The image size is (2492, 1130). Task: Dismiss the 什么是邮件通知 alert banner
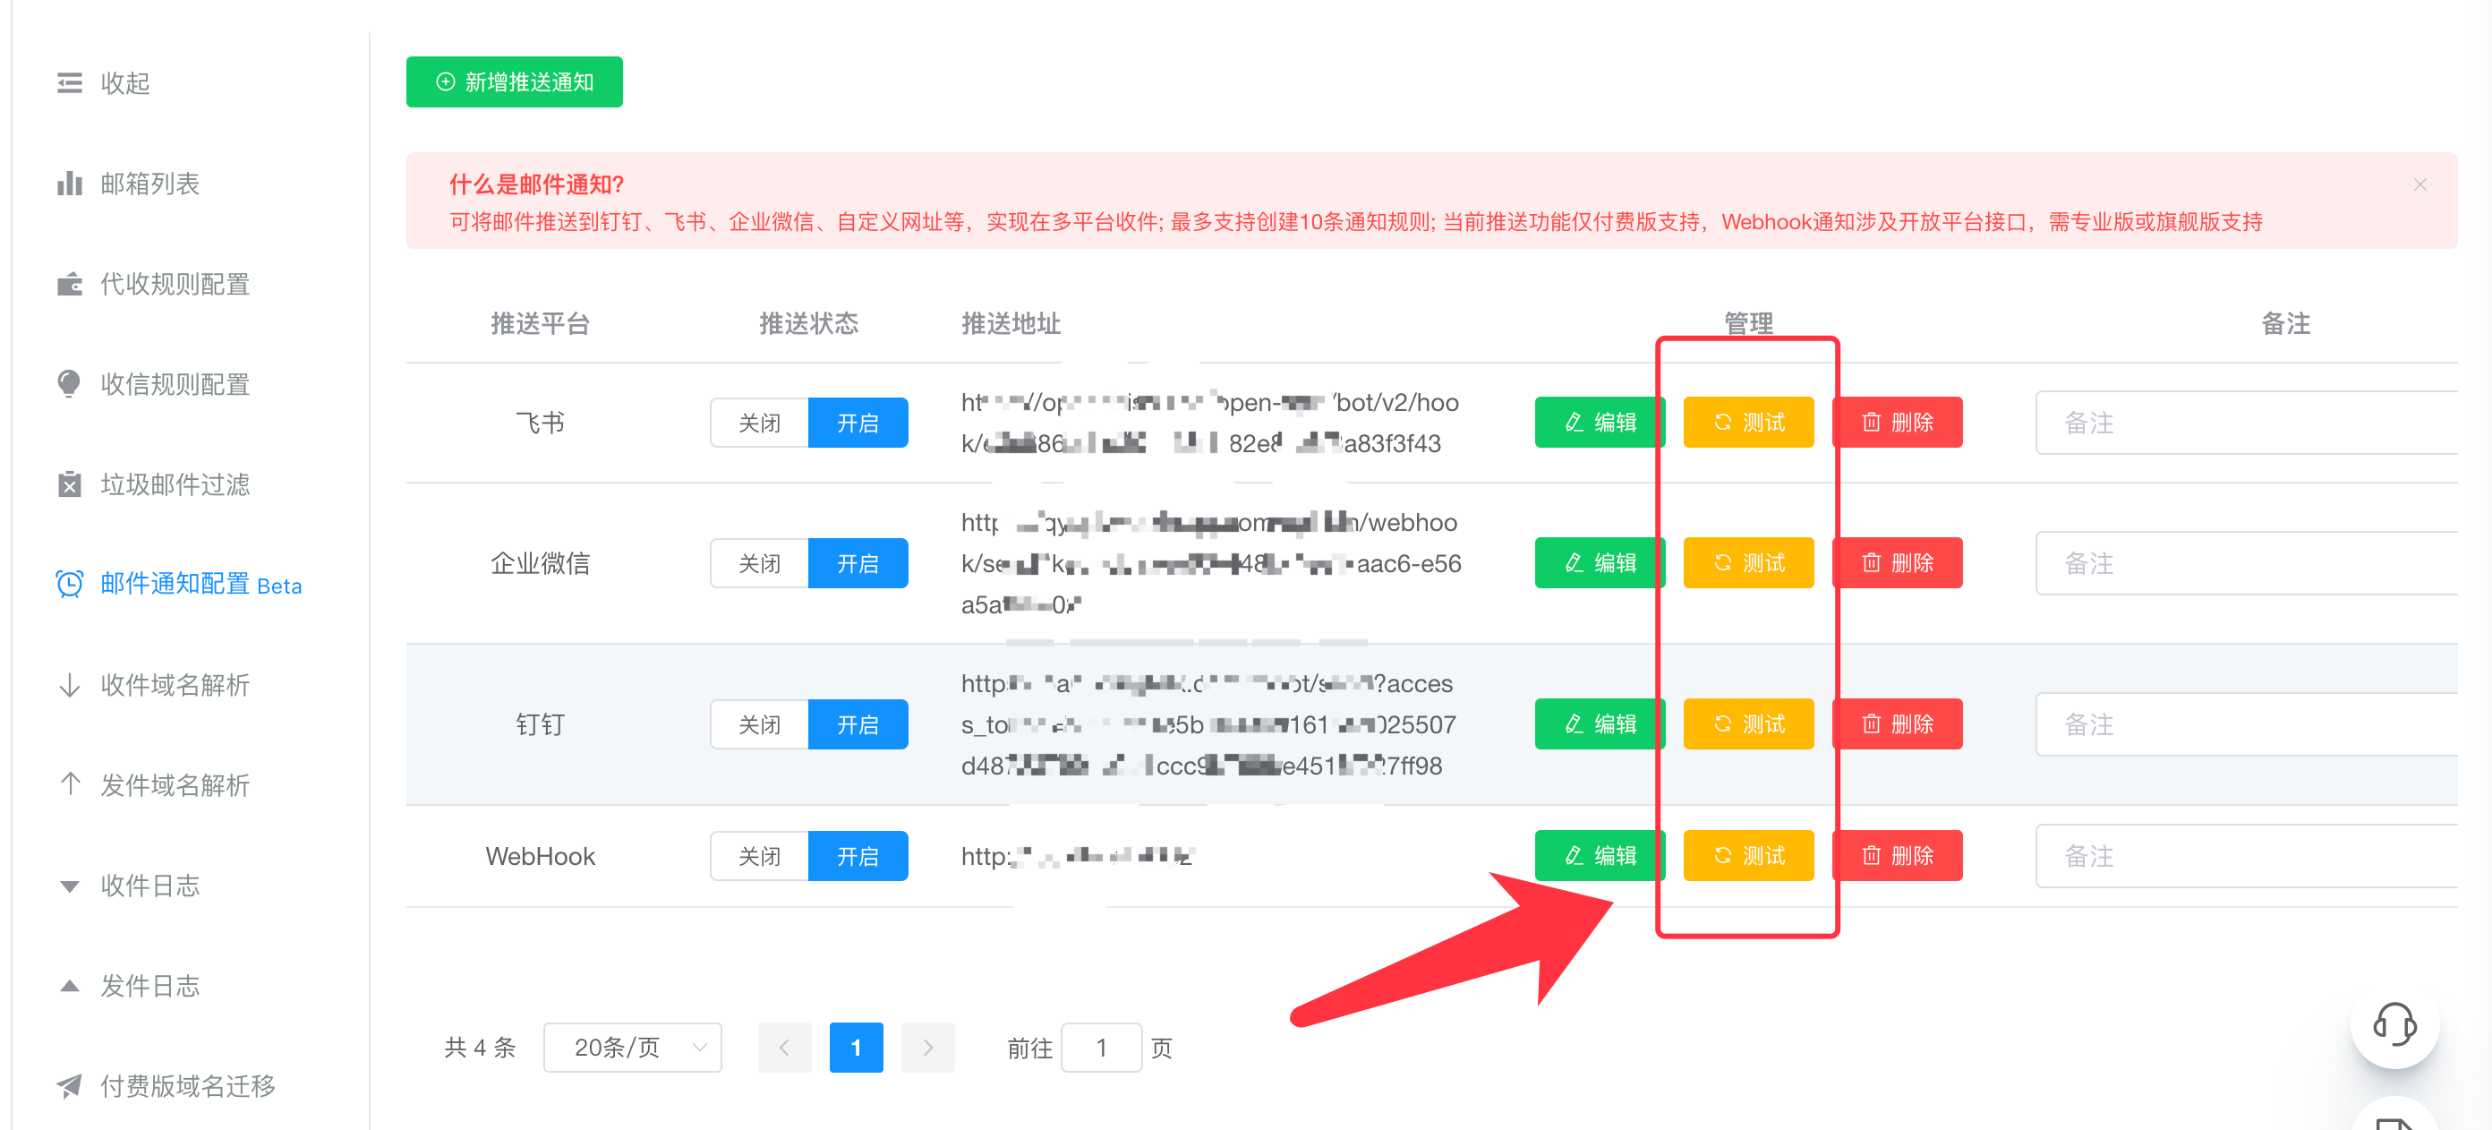click(x=2419, y=184)
